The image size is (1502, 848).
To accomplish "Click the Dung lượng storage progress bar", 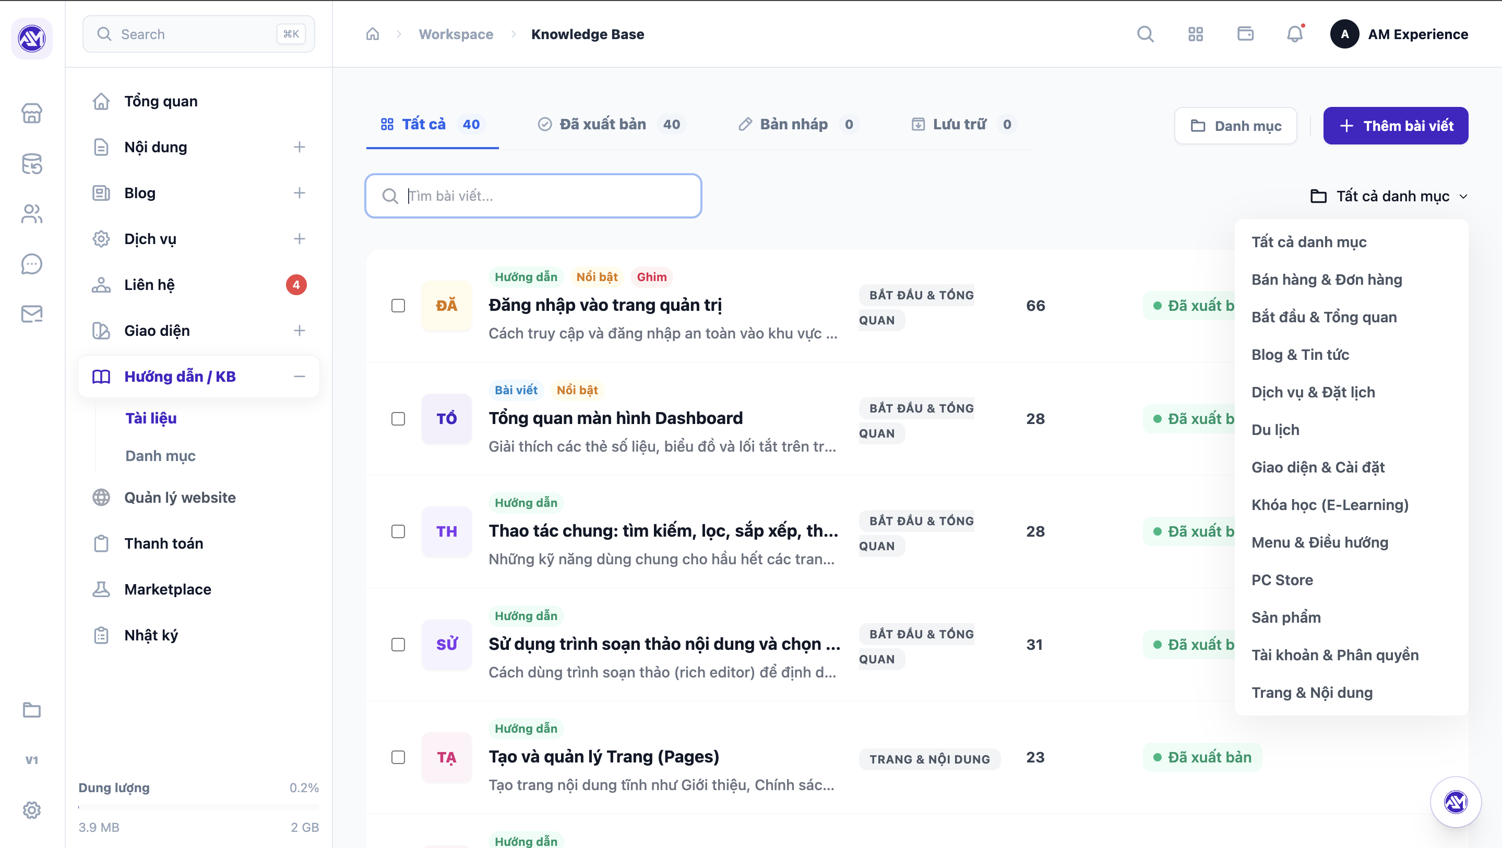I will pyautogui.click(x=199, y=807).
